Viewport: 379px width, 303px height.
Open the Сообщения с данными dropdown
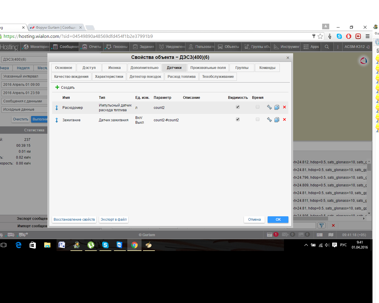click(24, 101)
